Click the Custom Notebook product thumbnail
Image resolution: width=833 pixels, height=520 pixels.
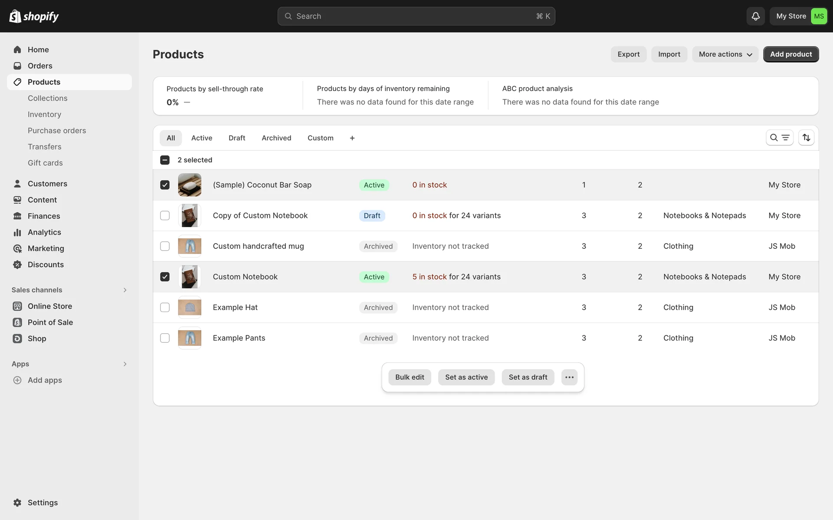click(190, 277)
